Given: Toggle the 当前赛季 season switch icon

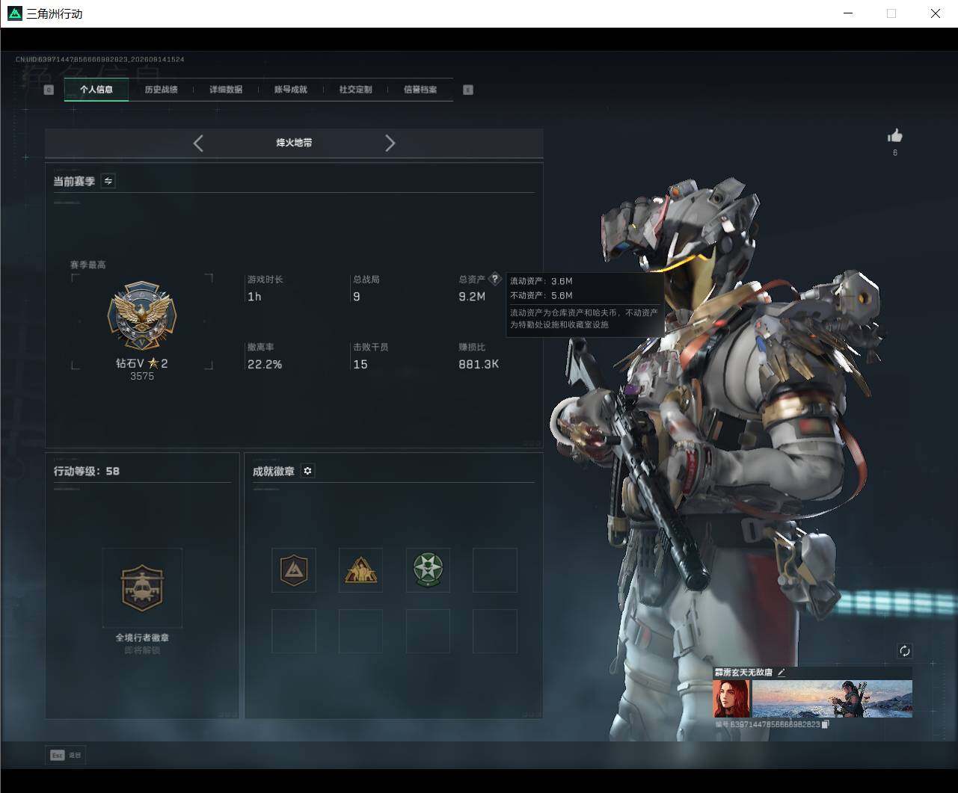Looking at the screenshot, I should pos(108,181).
